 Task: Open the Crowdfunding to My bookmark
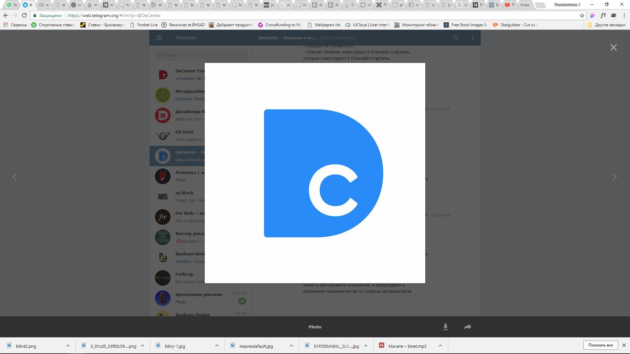280,25
